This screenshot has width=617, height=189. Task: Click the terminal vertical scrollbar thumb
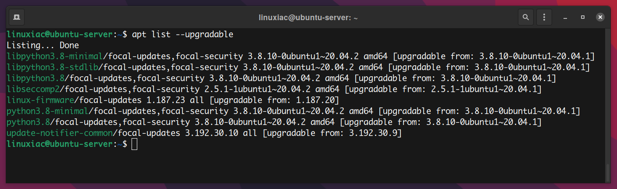(607, 173)
